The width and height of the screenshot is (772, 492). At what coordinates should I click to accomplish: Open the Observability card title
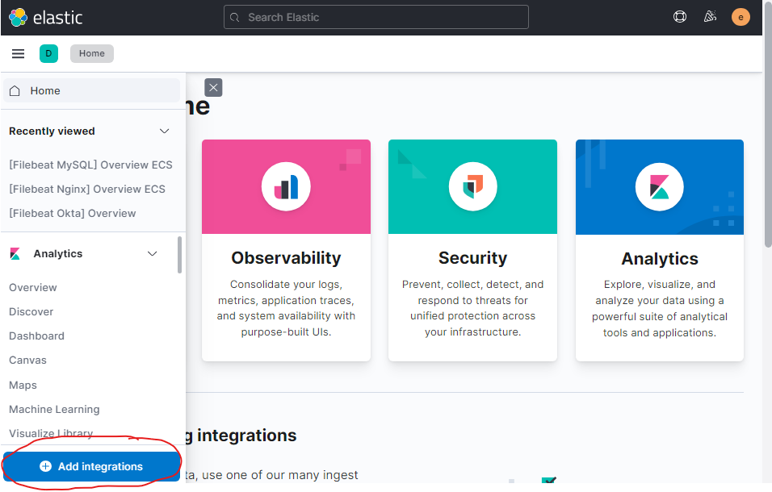coord(286,258)
